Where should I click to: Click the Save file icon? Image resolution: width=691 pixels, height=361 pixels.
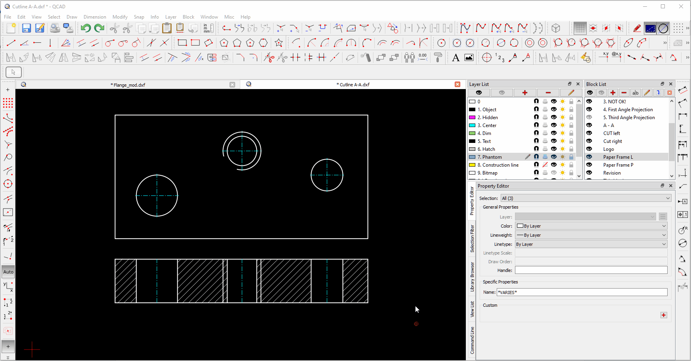click(26, 28)
